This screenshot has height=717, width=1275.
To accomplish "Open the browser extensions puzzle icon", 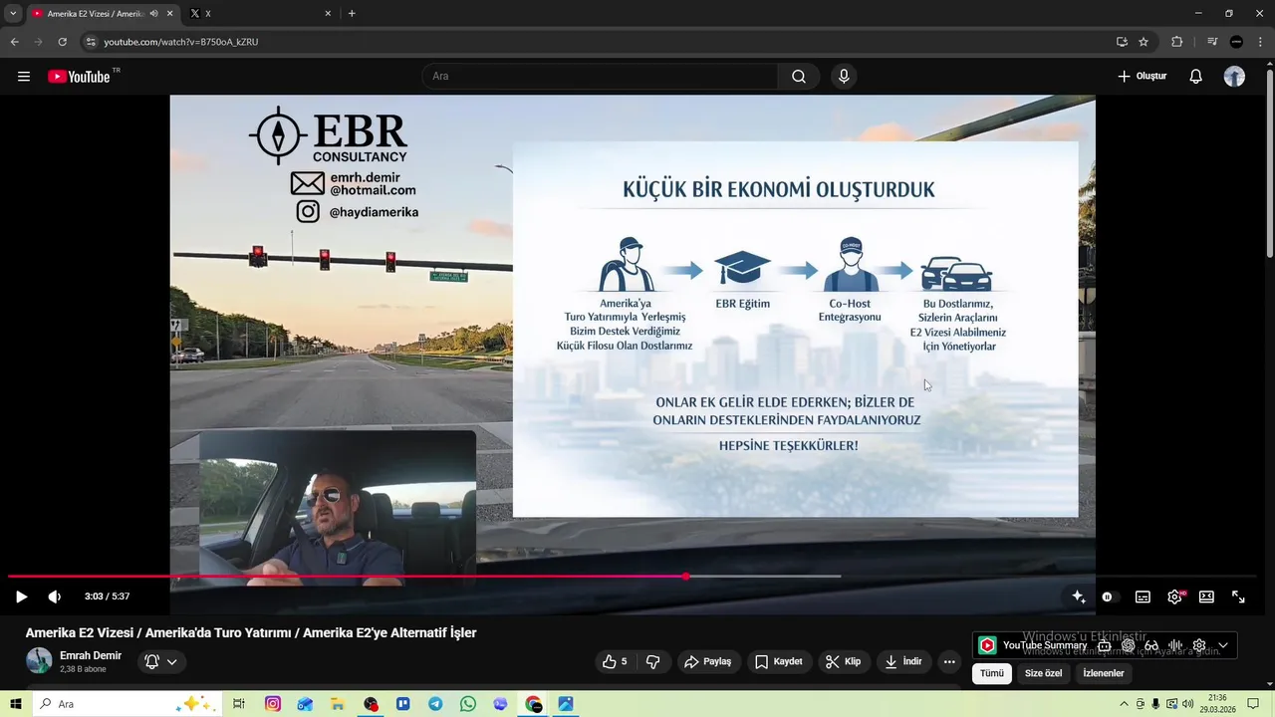I will click(x=1177, y=42).
